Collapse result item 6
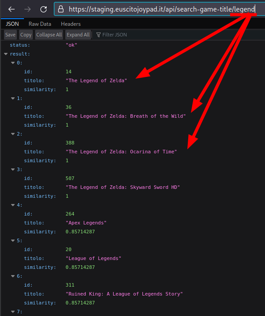The image size is (265, 316). (x=13, y=276)
